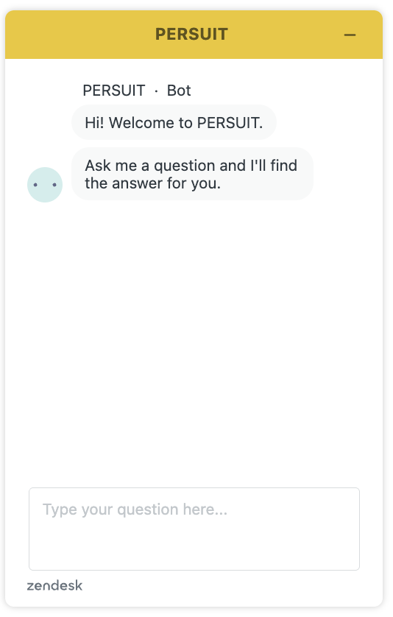Click the right eye dot of bot avatar
393x617 pixels.
coord(54,185)
